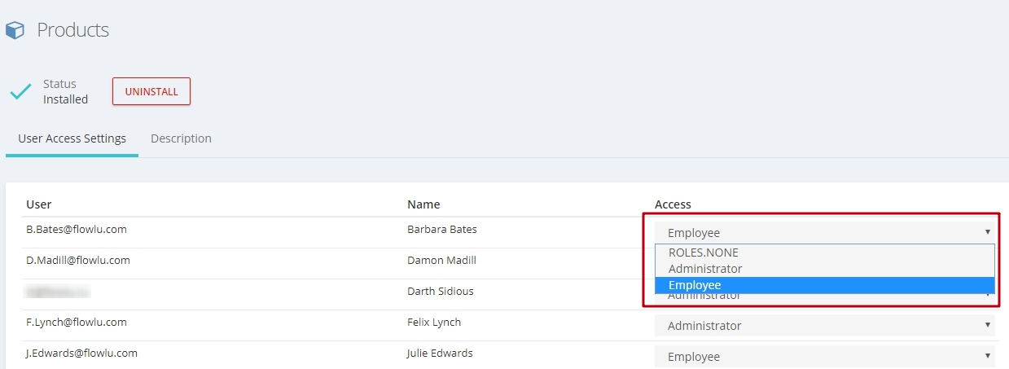1009x369 pixels.
Task: Select the highlighted Employee option
Action: pyautogui.click(x=825, y=285)
